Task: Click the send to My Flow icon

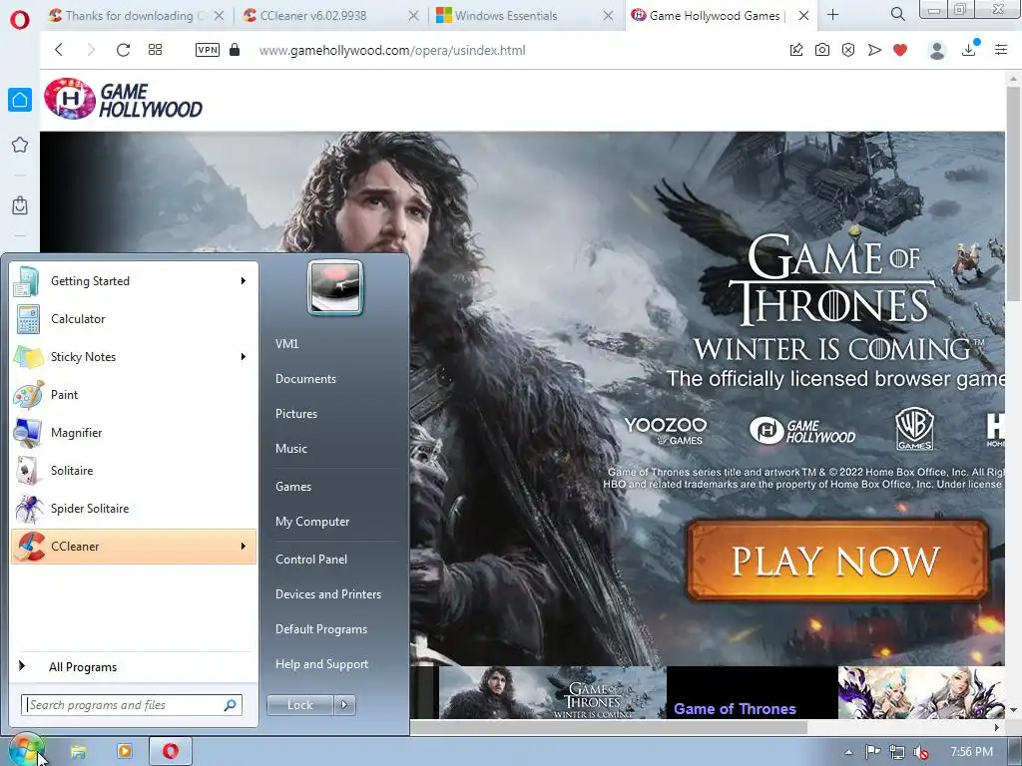Action: click(874, 50)
